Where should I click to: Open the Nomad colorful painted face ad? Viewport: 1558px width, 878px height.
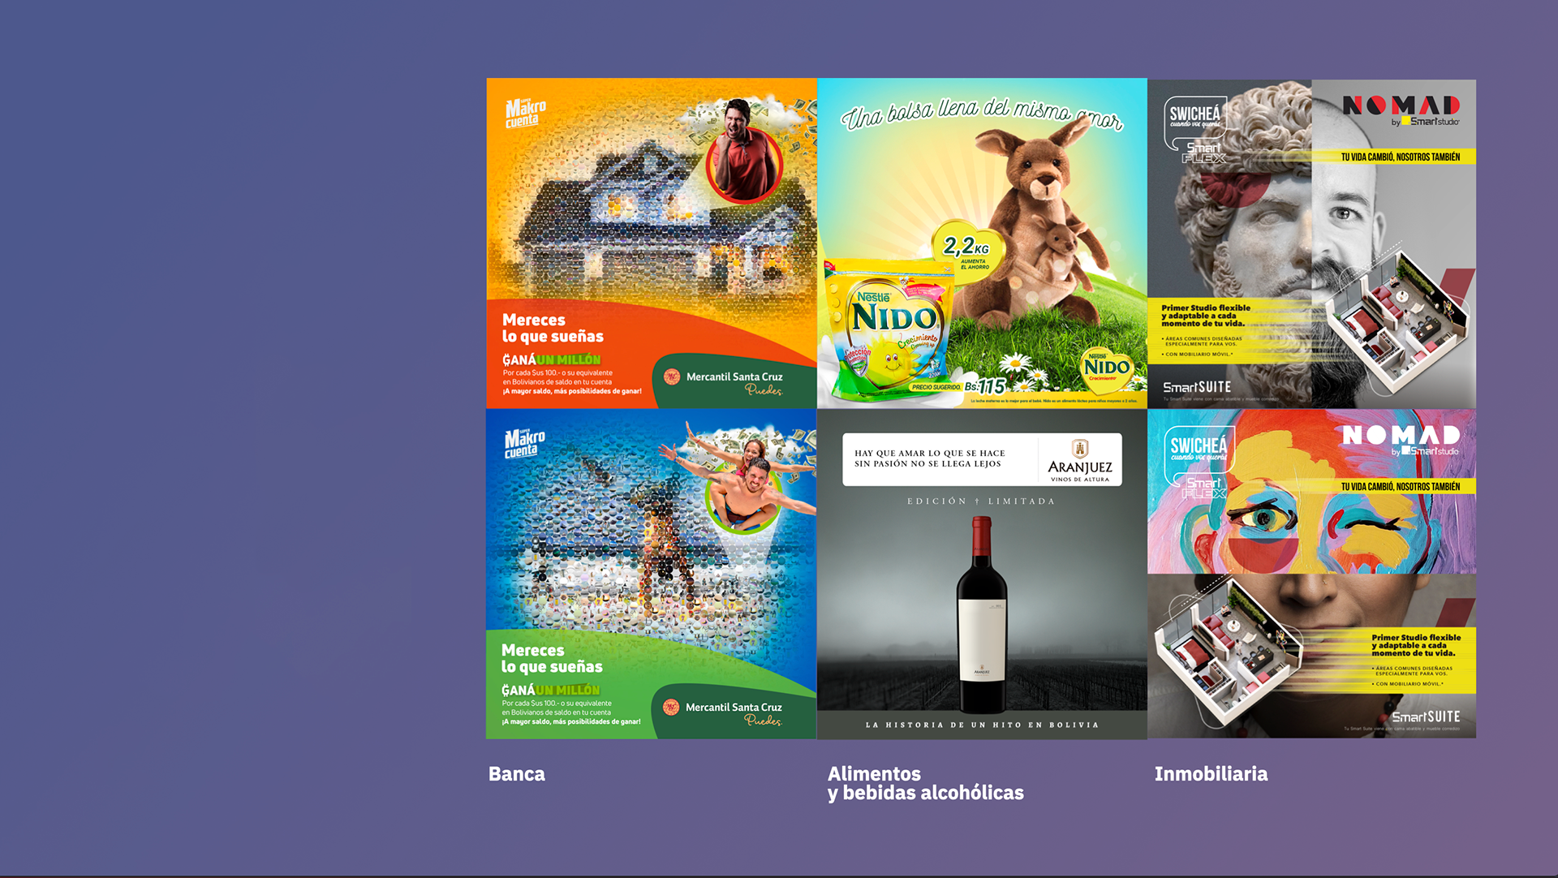(x=1311, y=574)
